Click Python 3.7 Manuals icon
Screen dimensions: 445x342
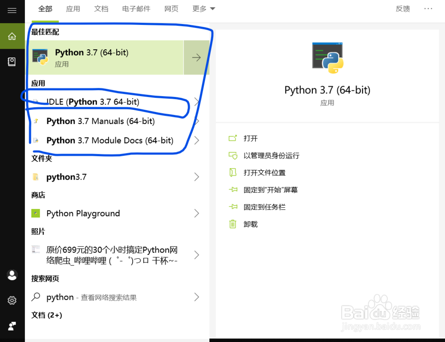pos(36,121)
